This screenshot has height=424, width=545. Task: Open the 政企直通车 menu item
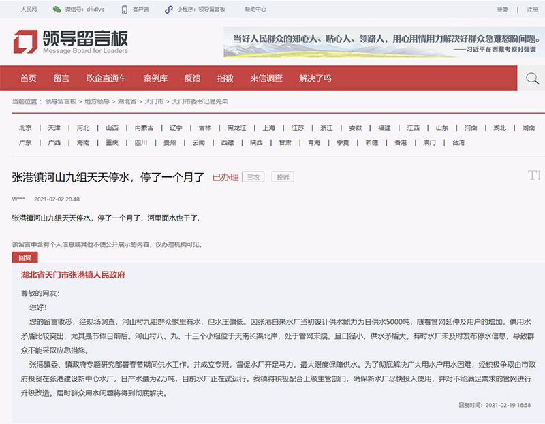(106, 78)
